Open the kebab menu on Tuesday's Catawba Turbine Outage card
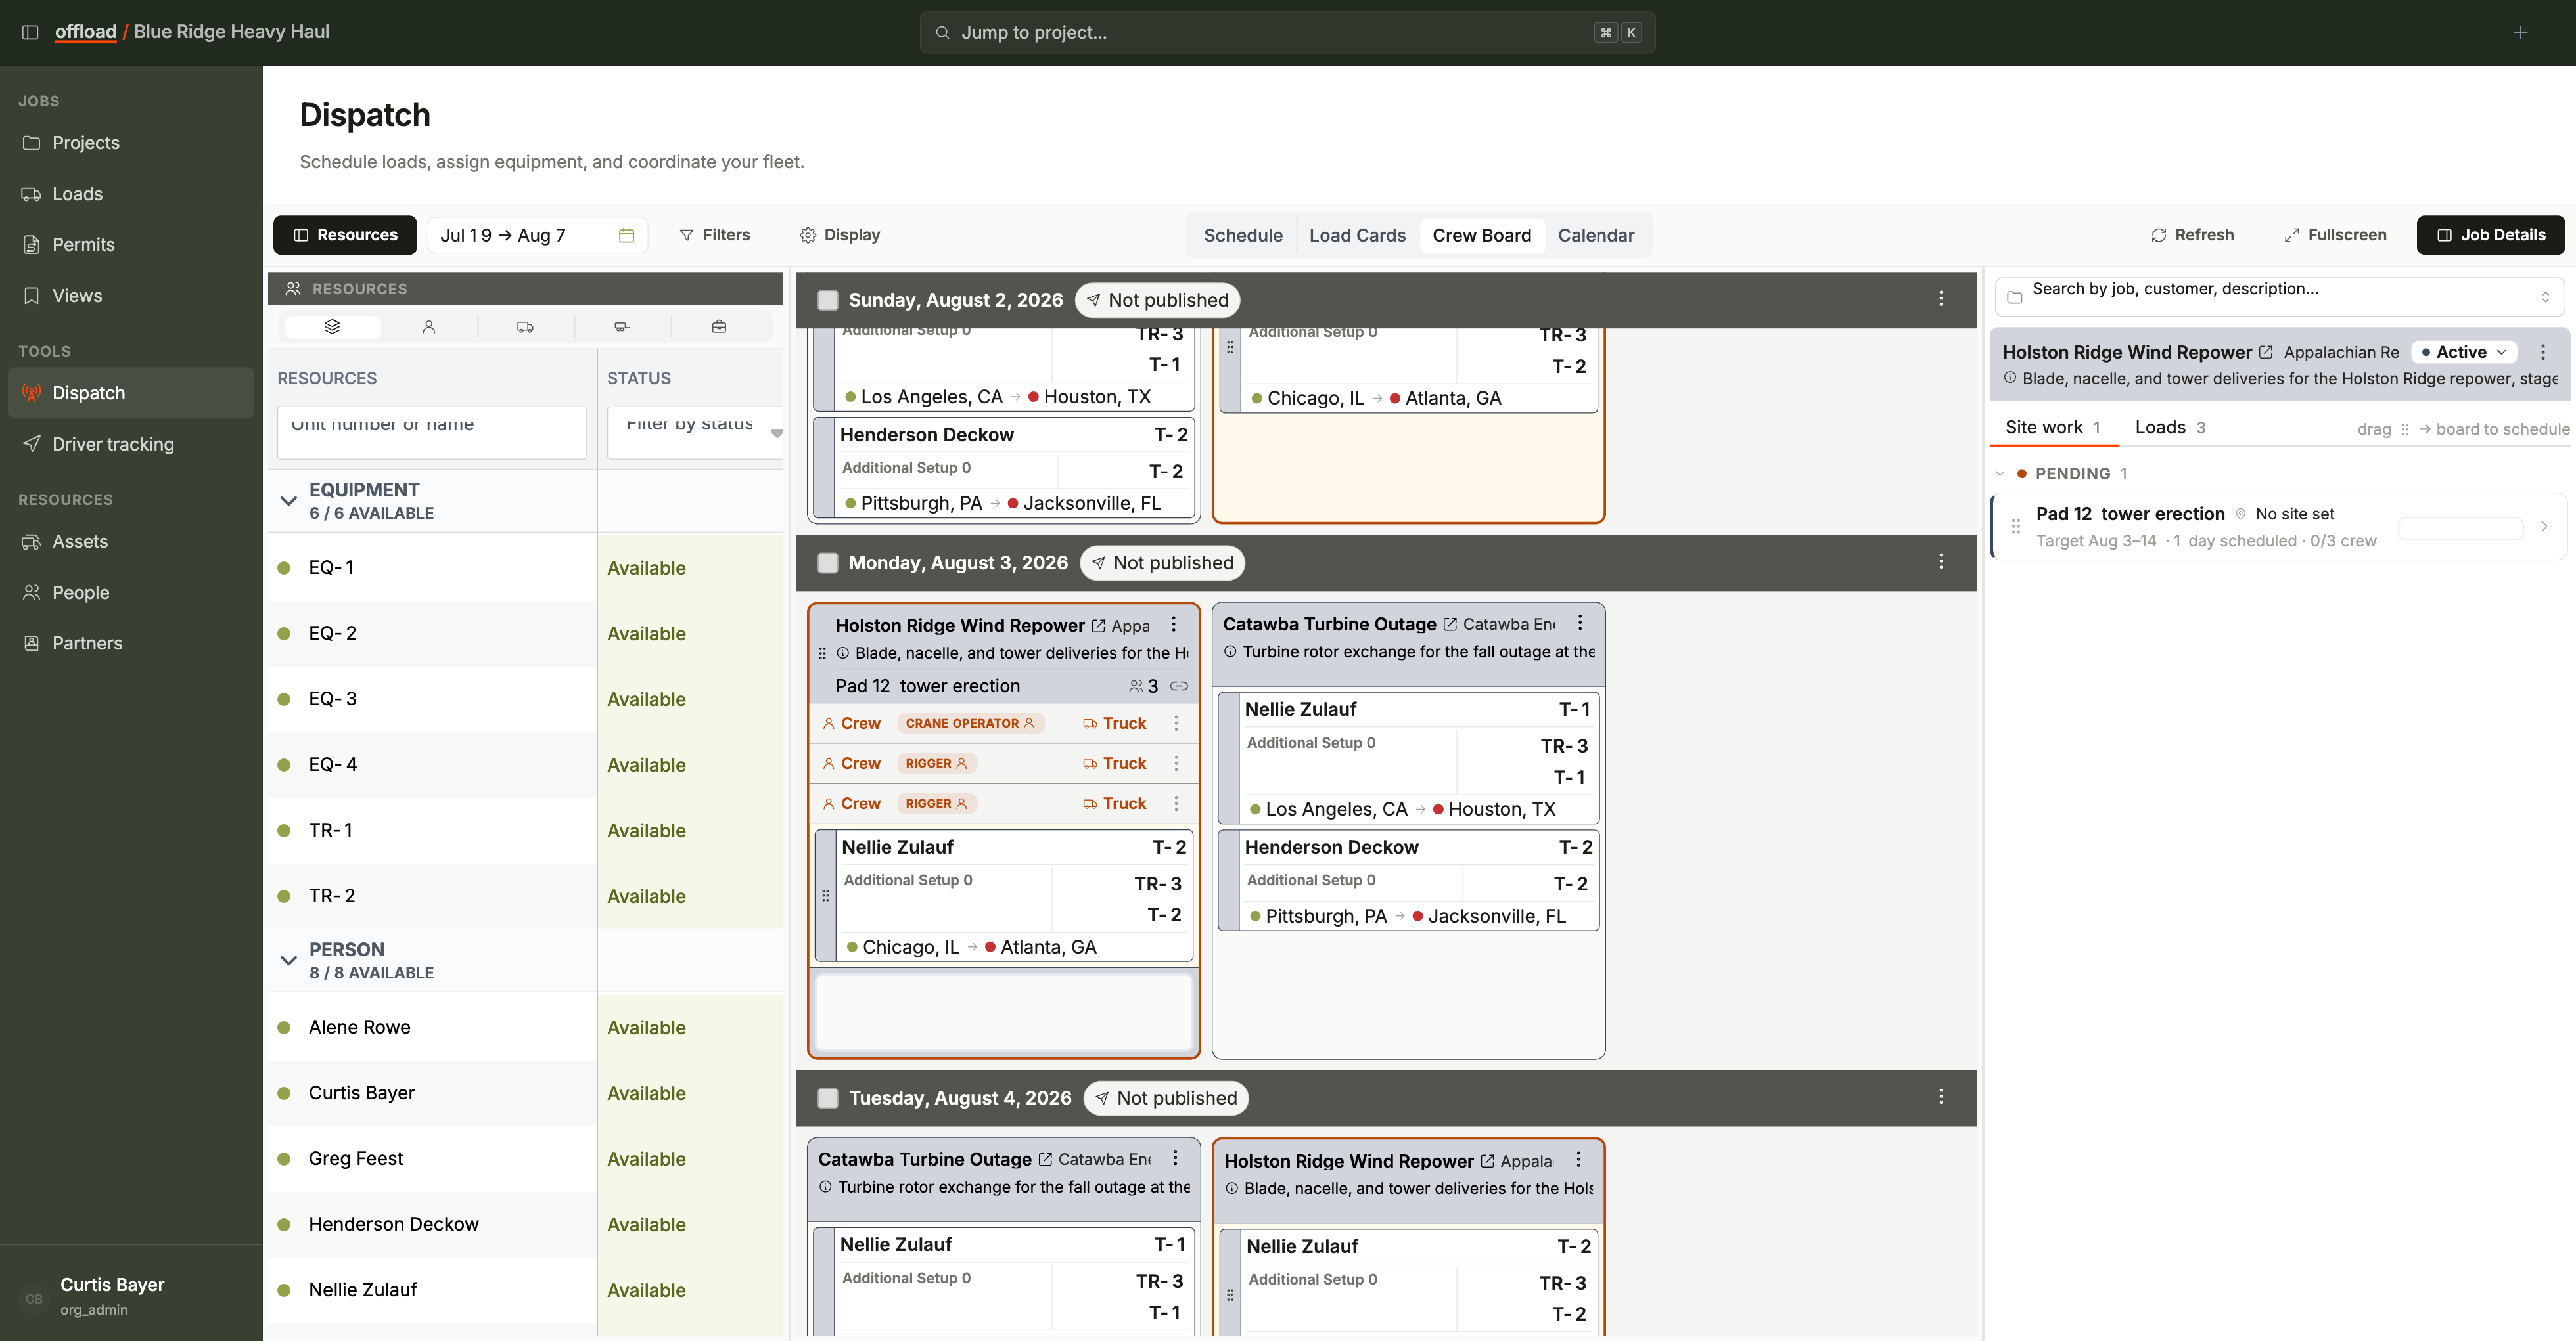Viewport: 2576px width, 1341px height. point(1176,1158)
